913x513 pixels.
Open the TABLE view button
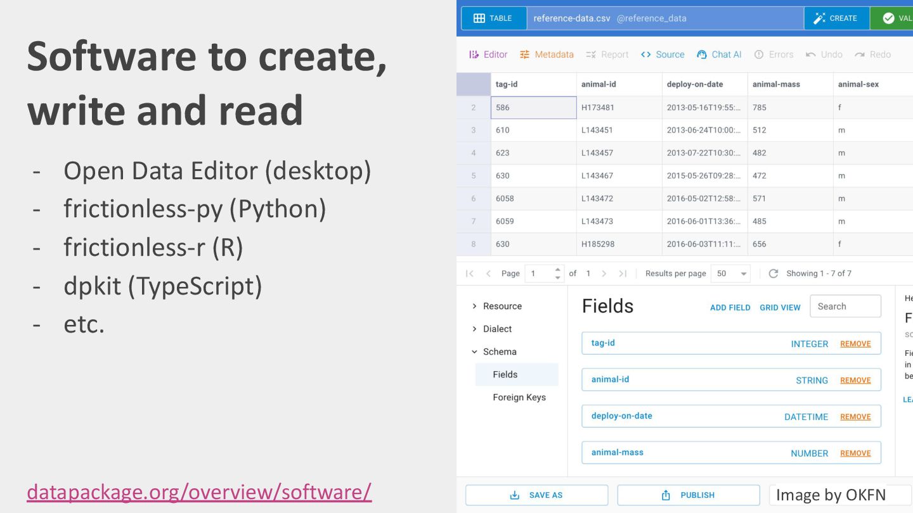click(493, 18)
